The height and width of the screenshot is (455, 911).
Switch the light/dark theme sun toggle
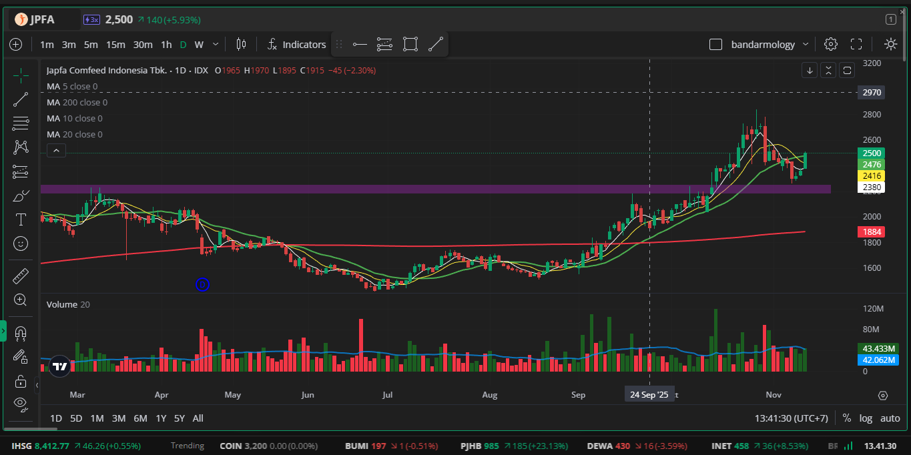(890, 44)
